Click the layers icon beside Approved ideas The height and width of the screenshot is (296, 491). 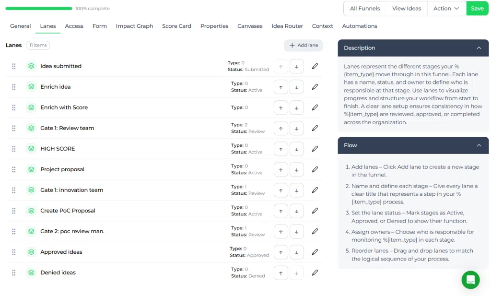click(x=31, y=252)
